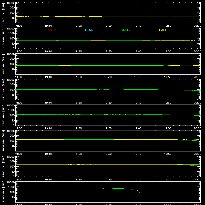
Task: Click the 19:20 tick below the 410 MHz plot
Action: pyautogui.click(x=78, y=52)
